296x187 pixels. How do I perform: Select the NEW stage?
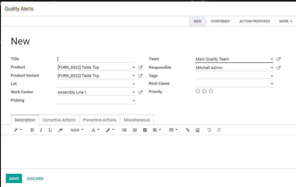[x=197, y=21]
